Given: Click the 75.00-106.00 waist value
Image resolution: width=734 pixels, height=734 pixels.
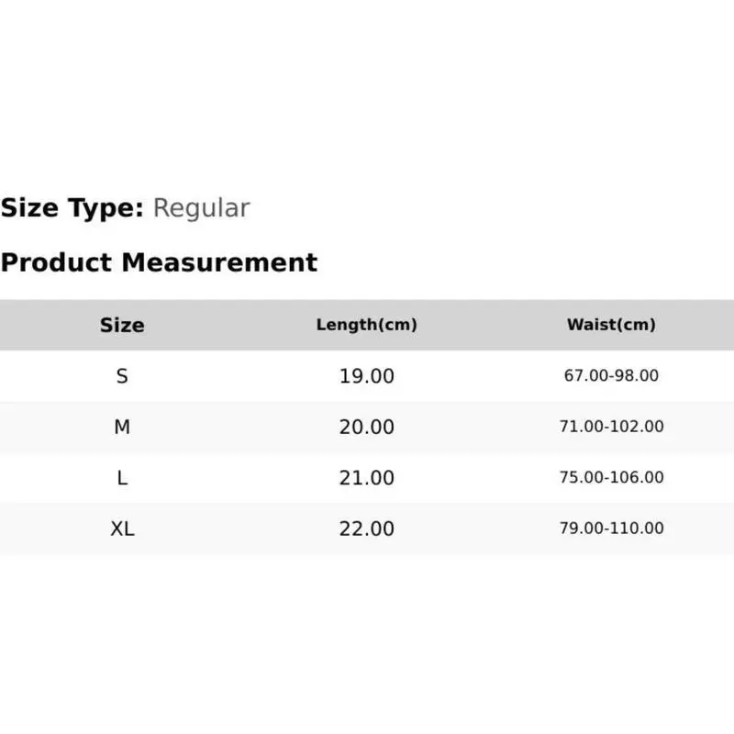Looking at the screenshot, I should 611,477.
